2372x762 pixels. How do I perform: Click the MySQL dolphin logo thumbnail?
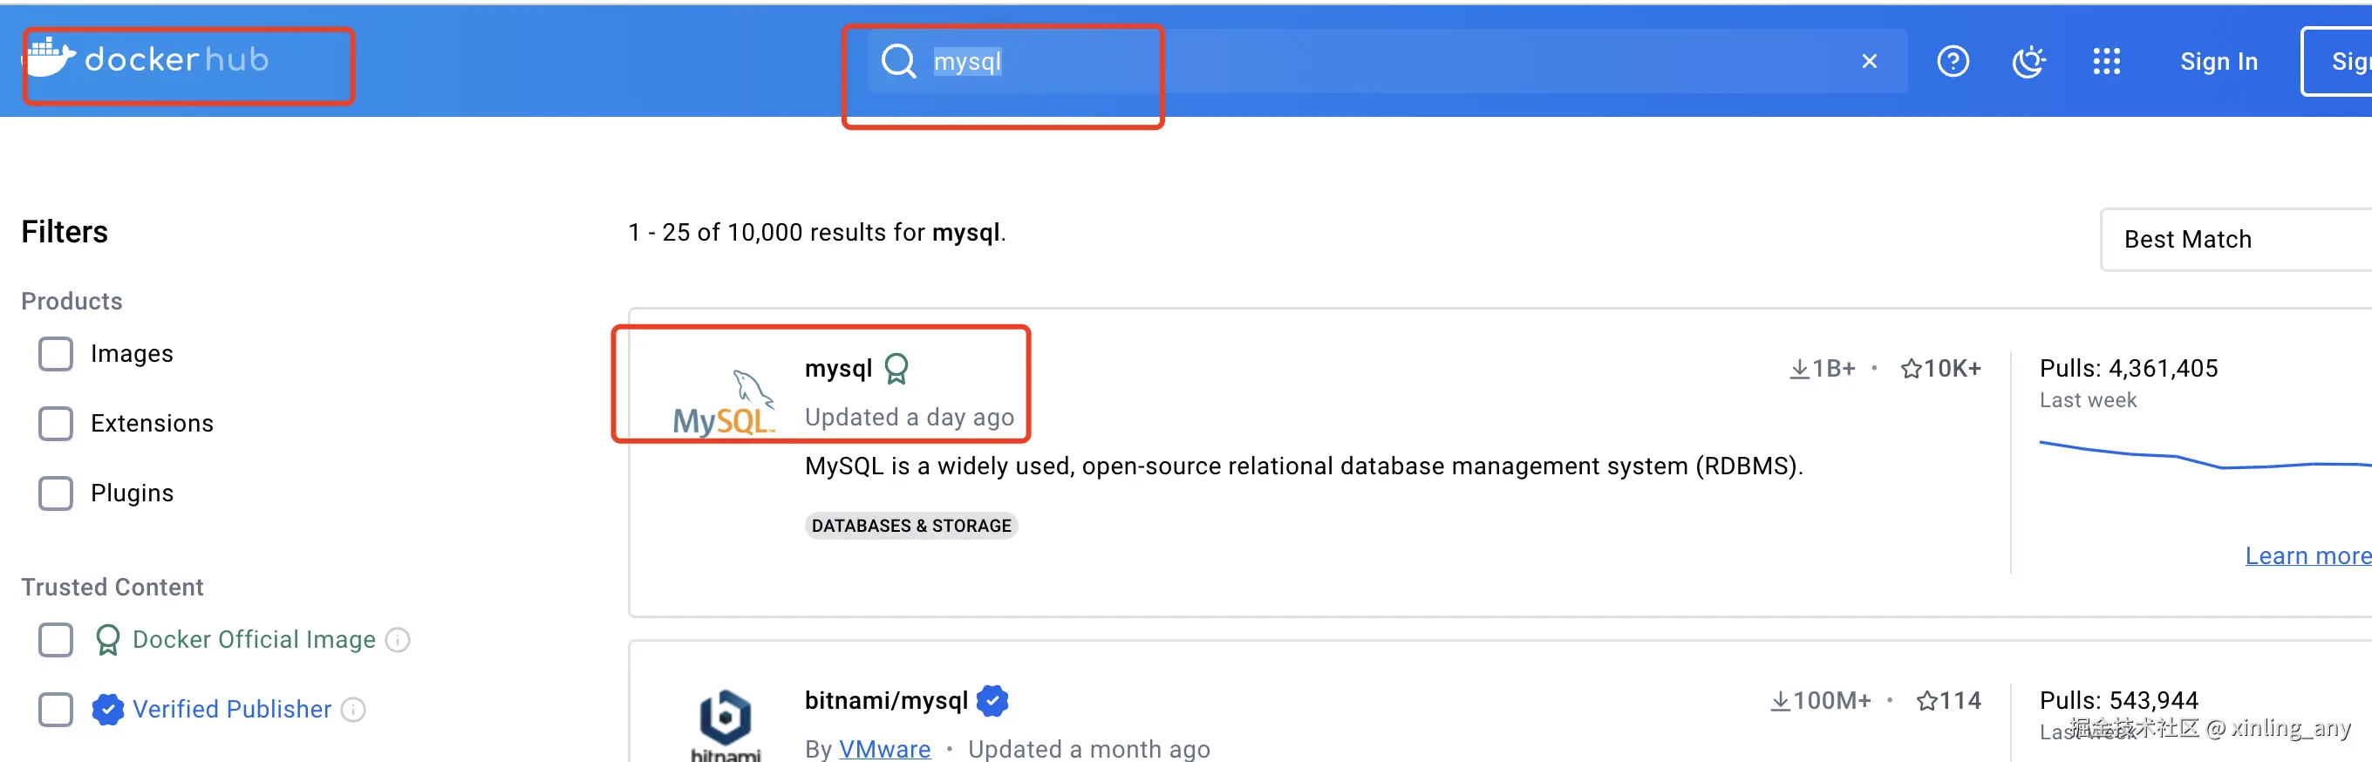pos(724,402)
